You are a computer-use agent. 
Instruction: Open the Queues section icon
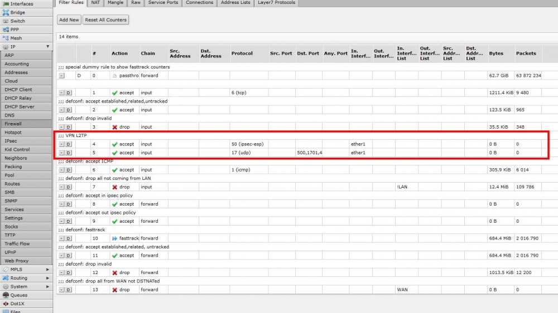pyautogui.click(x=6, y=295)
